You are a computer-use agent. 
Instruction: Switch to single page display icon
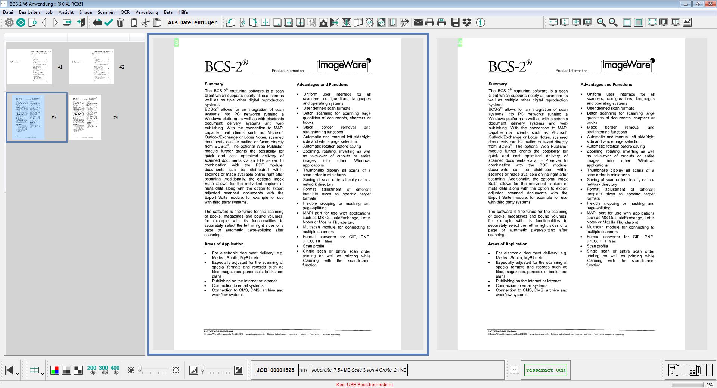[x=664, y=22]
